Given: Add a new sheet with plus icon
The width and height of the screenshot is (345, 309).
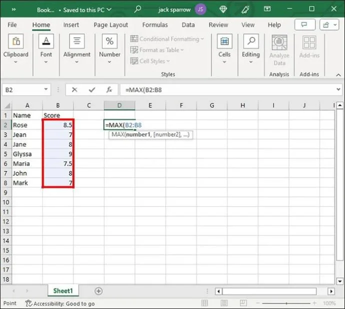Looking at the screenshot, I should 98,291.
